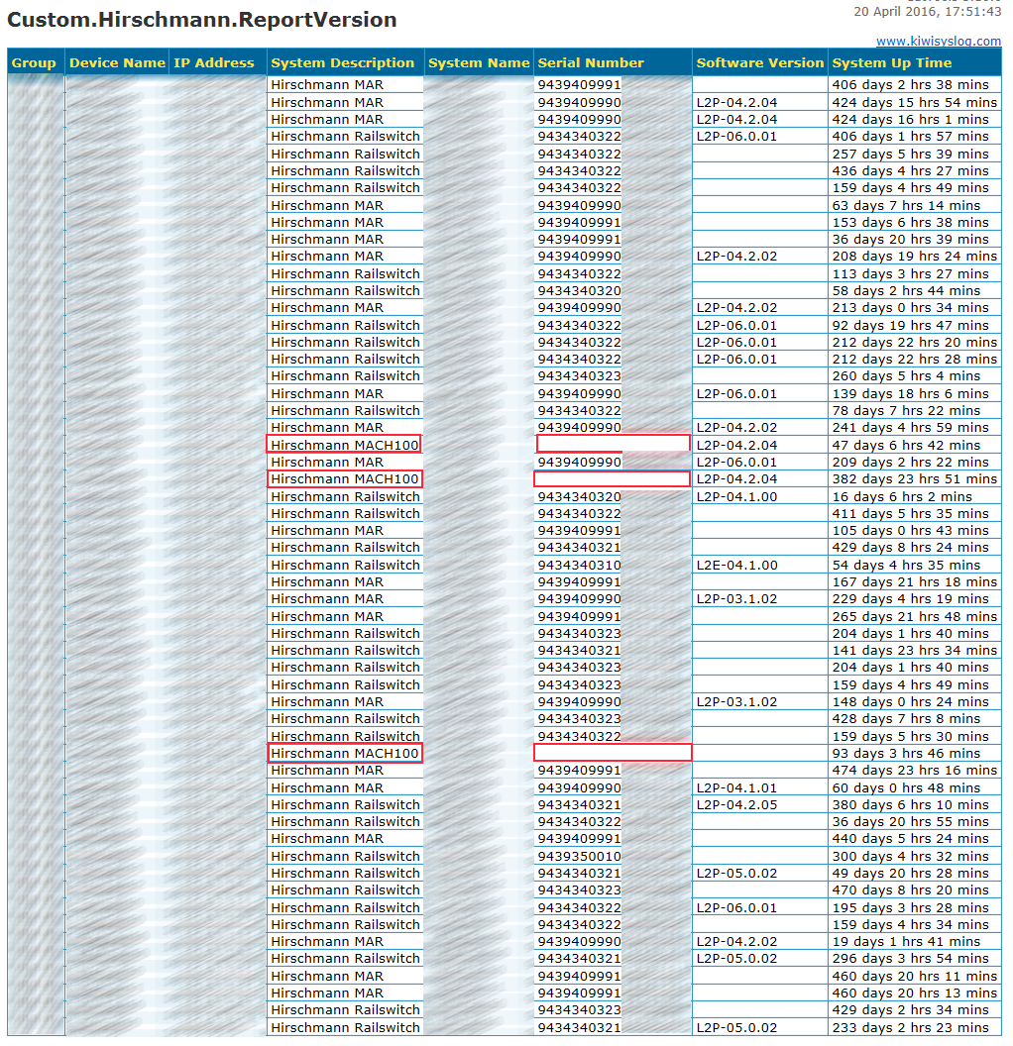Image resolution: width=1013 pixels, height=1046 pixels.
Task: Select uptime 212 days 22 hrs 20 mins
Action: [914, 342]
